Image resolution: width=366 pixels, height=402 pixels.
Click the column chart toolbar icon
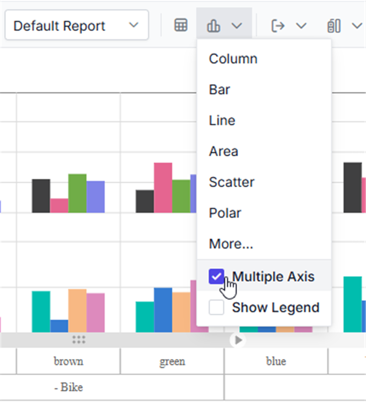pyautogui.click(x=213, y=25)
